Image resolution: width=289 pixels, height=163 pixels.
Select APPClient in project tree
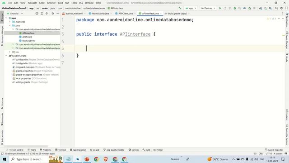coord(27,37)
